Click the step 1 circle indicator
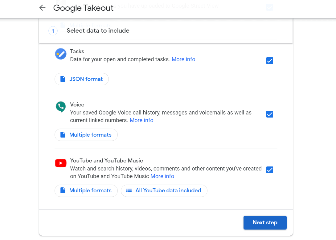This screenshot has width=336, height=240. pyautogui.click(x=53, y=31)
